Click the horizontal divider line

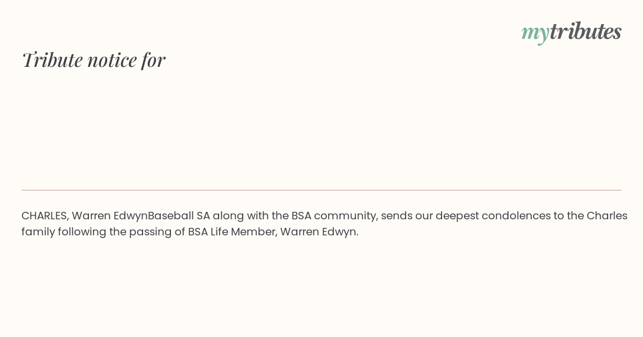coord(322,190)
